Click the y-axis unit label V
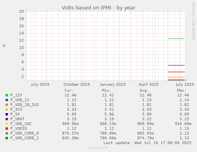The image size is (197, 152). pyautogui.click(x=4, y=46)
